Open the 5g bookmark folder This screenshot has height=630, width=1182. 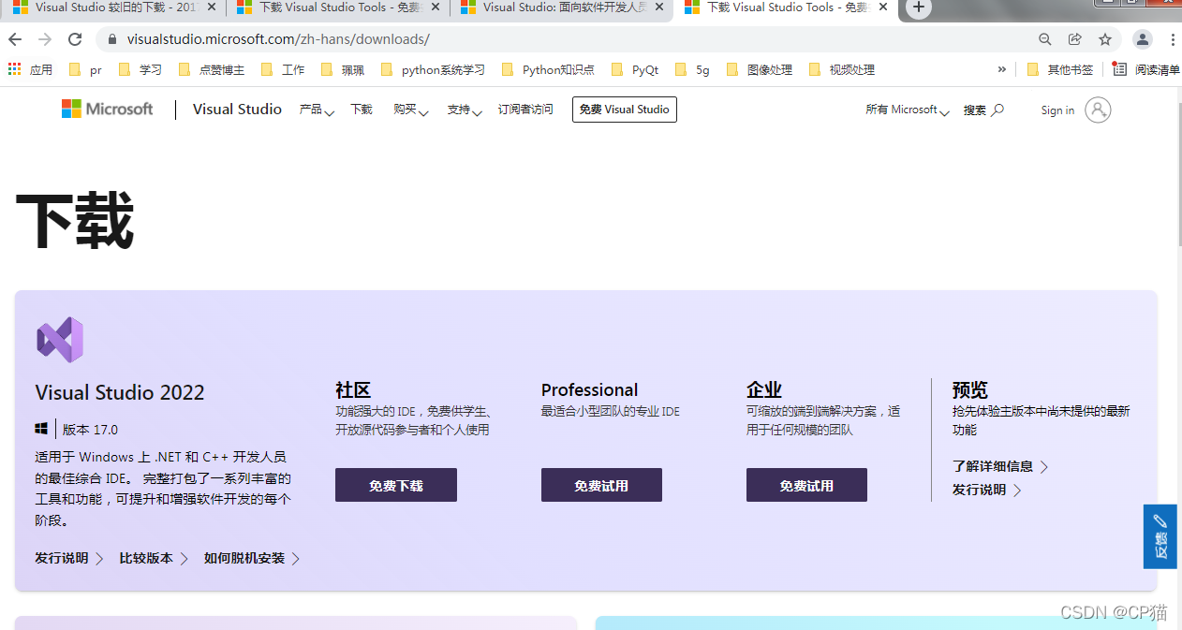692,69
